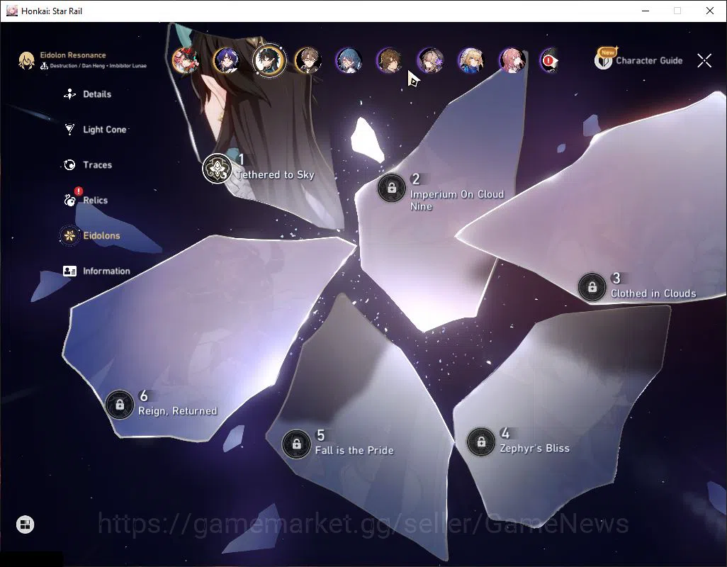Click the Destruction path icon

click(x=44, y=66)
